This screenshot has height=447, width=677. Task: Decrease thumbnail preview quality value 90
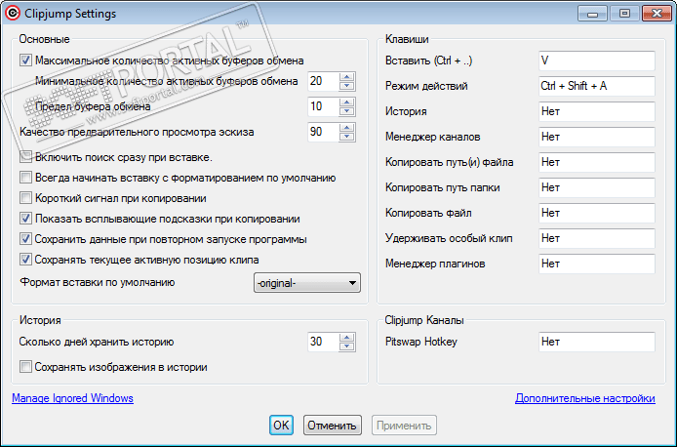346,136
